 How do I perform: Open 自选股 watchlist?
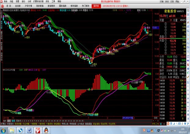[18, 6]
